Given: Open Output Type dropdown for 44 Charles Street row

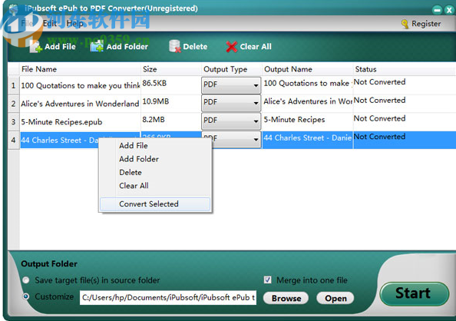Looking at the screenshot, I should pyautogui.click(x=256, y=140).
